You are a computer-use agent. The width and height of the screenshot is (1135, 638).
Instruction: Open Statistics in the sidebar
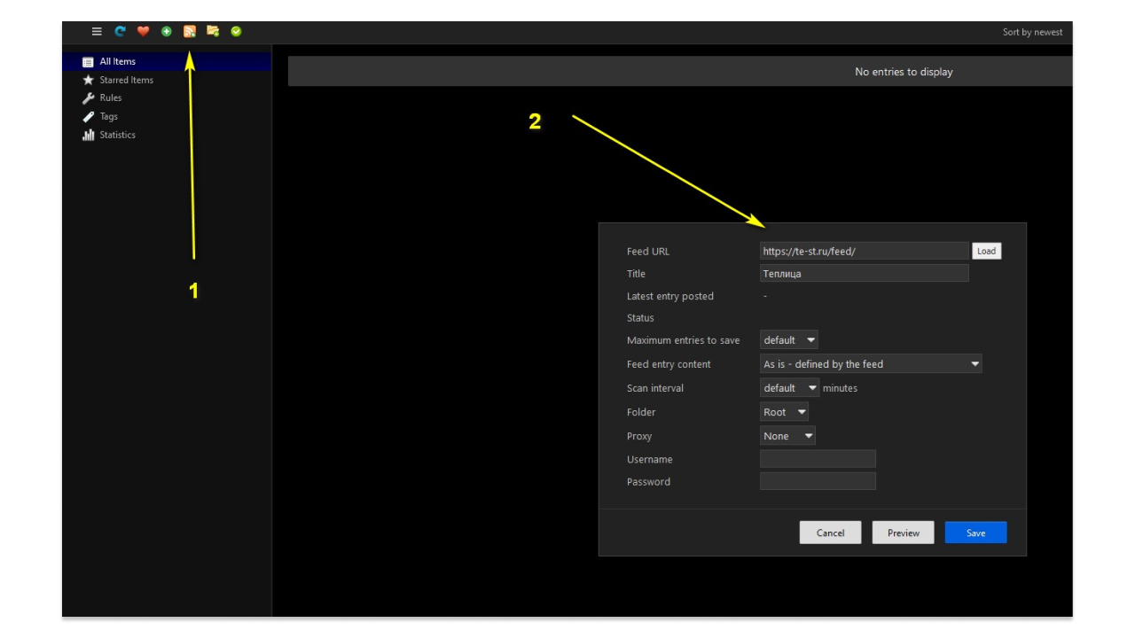pos(117,135)
